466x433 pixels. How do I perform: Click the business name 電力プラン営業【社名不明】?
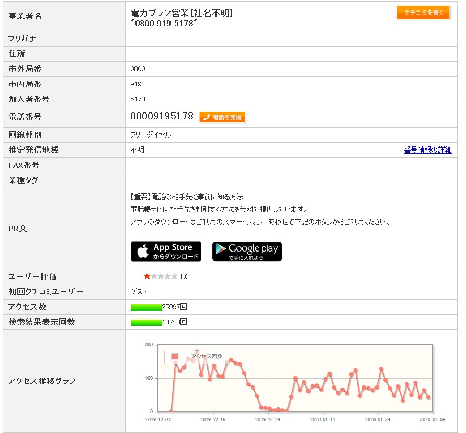point(182,13)
